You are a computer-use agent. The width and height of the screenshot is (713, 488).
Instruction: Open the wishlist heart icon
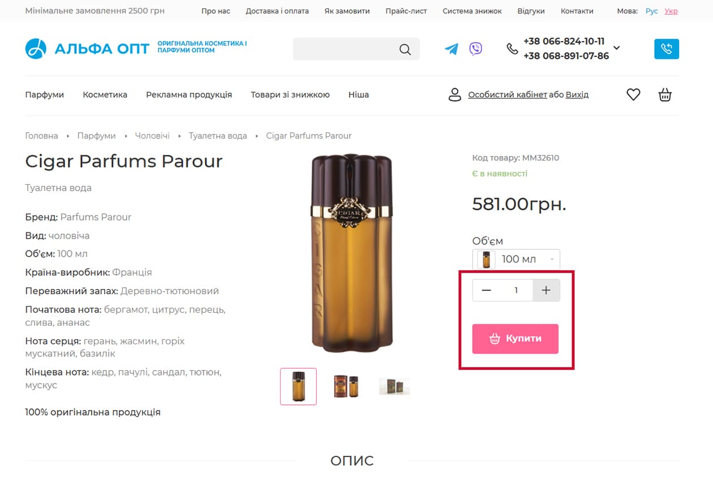pos(633,95)
